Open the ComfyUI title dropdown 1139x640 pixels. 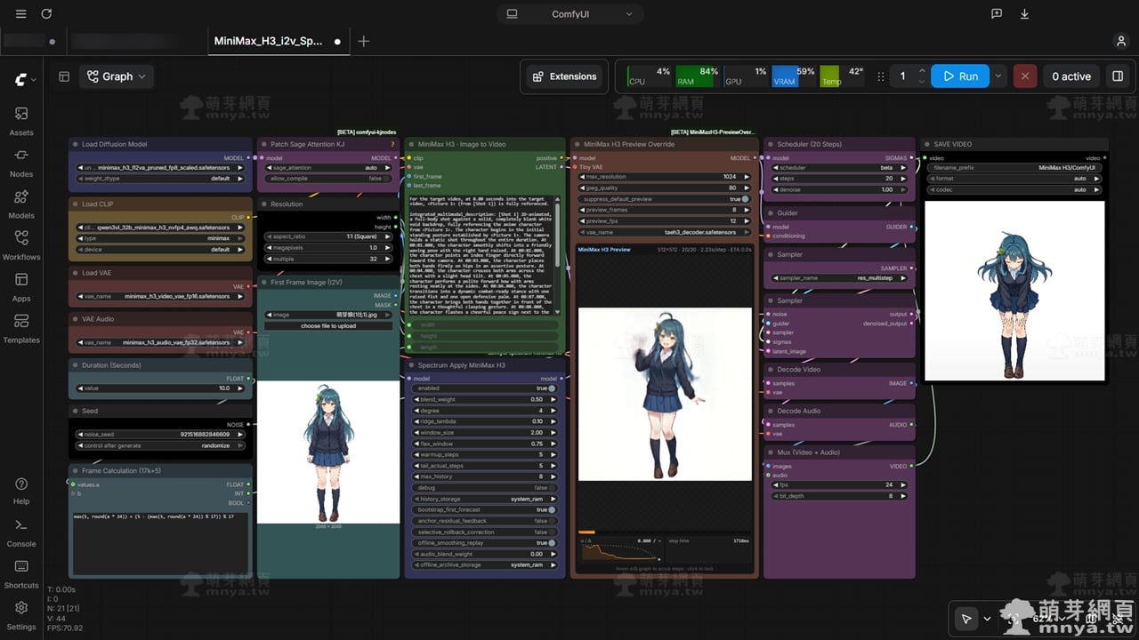(570, 14)
